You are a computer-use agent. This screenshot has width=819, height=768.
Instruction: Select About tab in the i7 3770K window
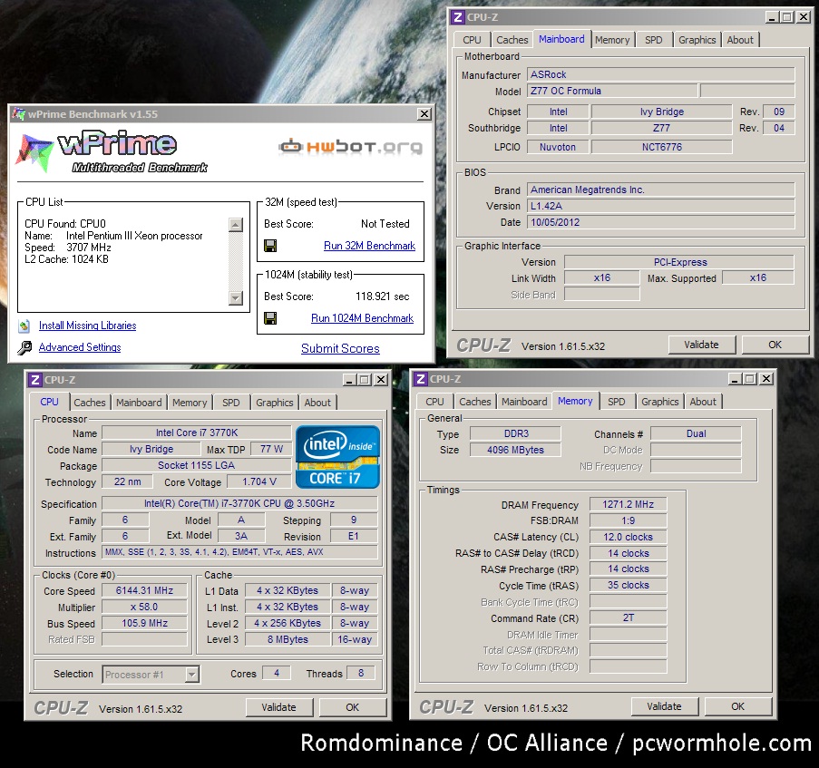click(x=317, y=403)
